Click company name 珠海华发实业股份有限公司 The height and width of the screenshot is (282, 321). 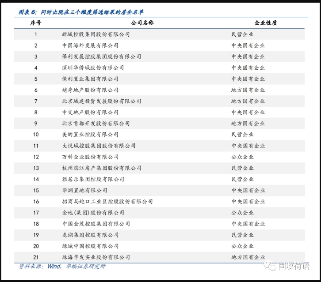click(x=96, y=257)
